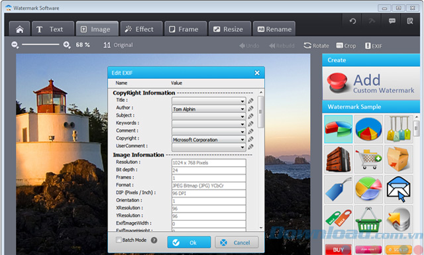This screenshot has height=255, width=424.
Task: Select the shopping cart watermark sample
Action: [x=368, y=159]
